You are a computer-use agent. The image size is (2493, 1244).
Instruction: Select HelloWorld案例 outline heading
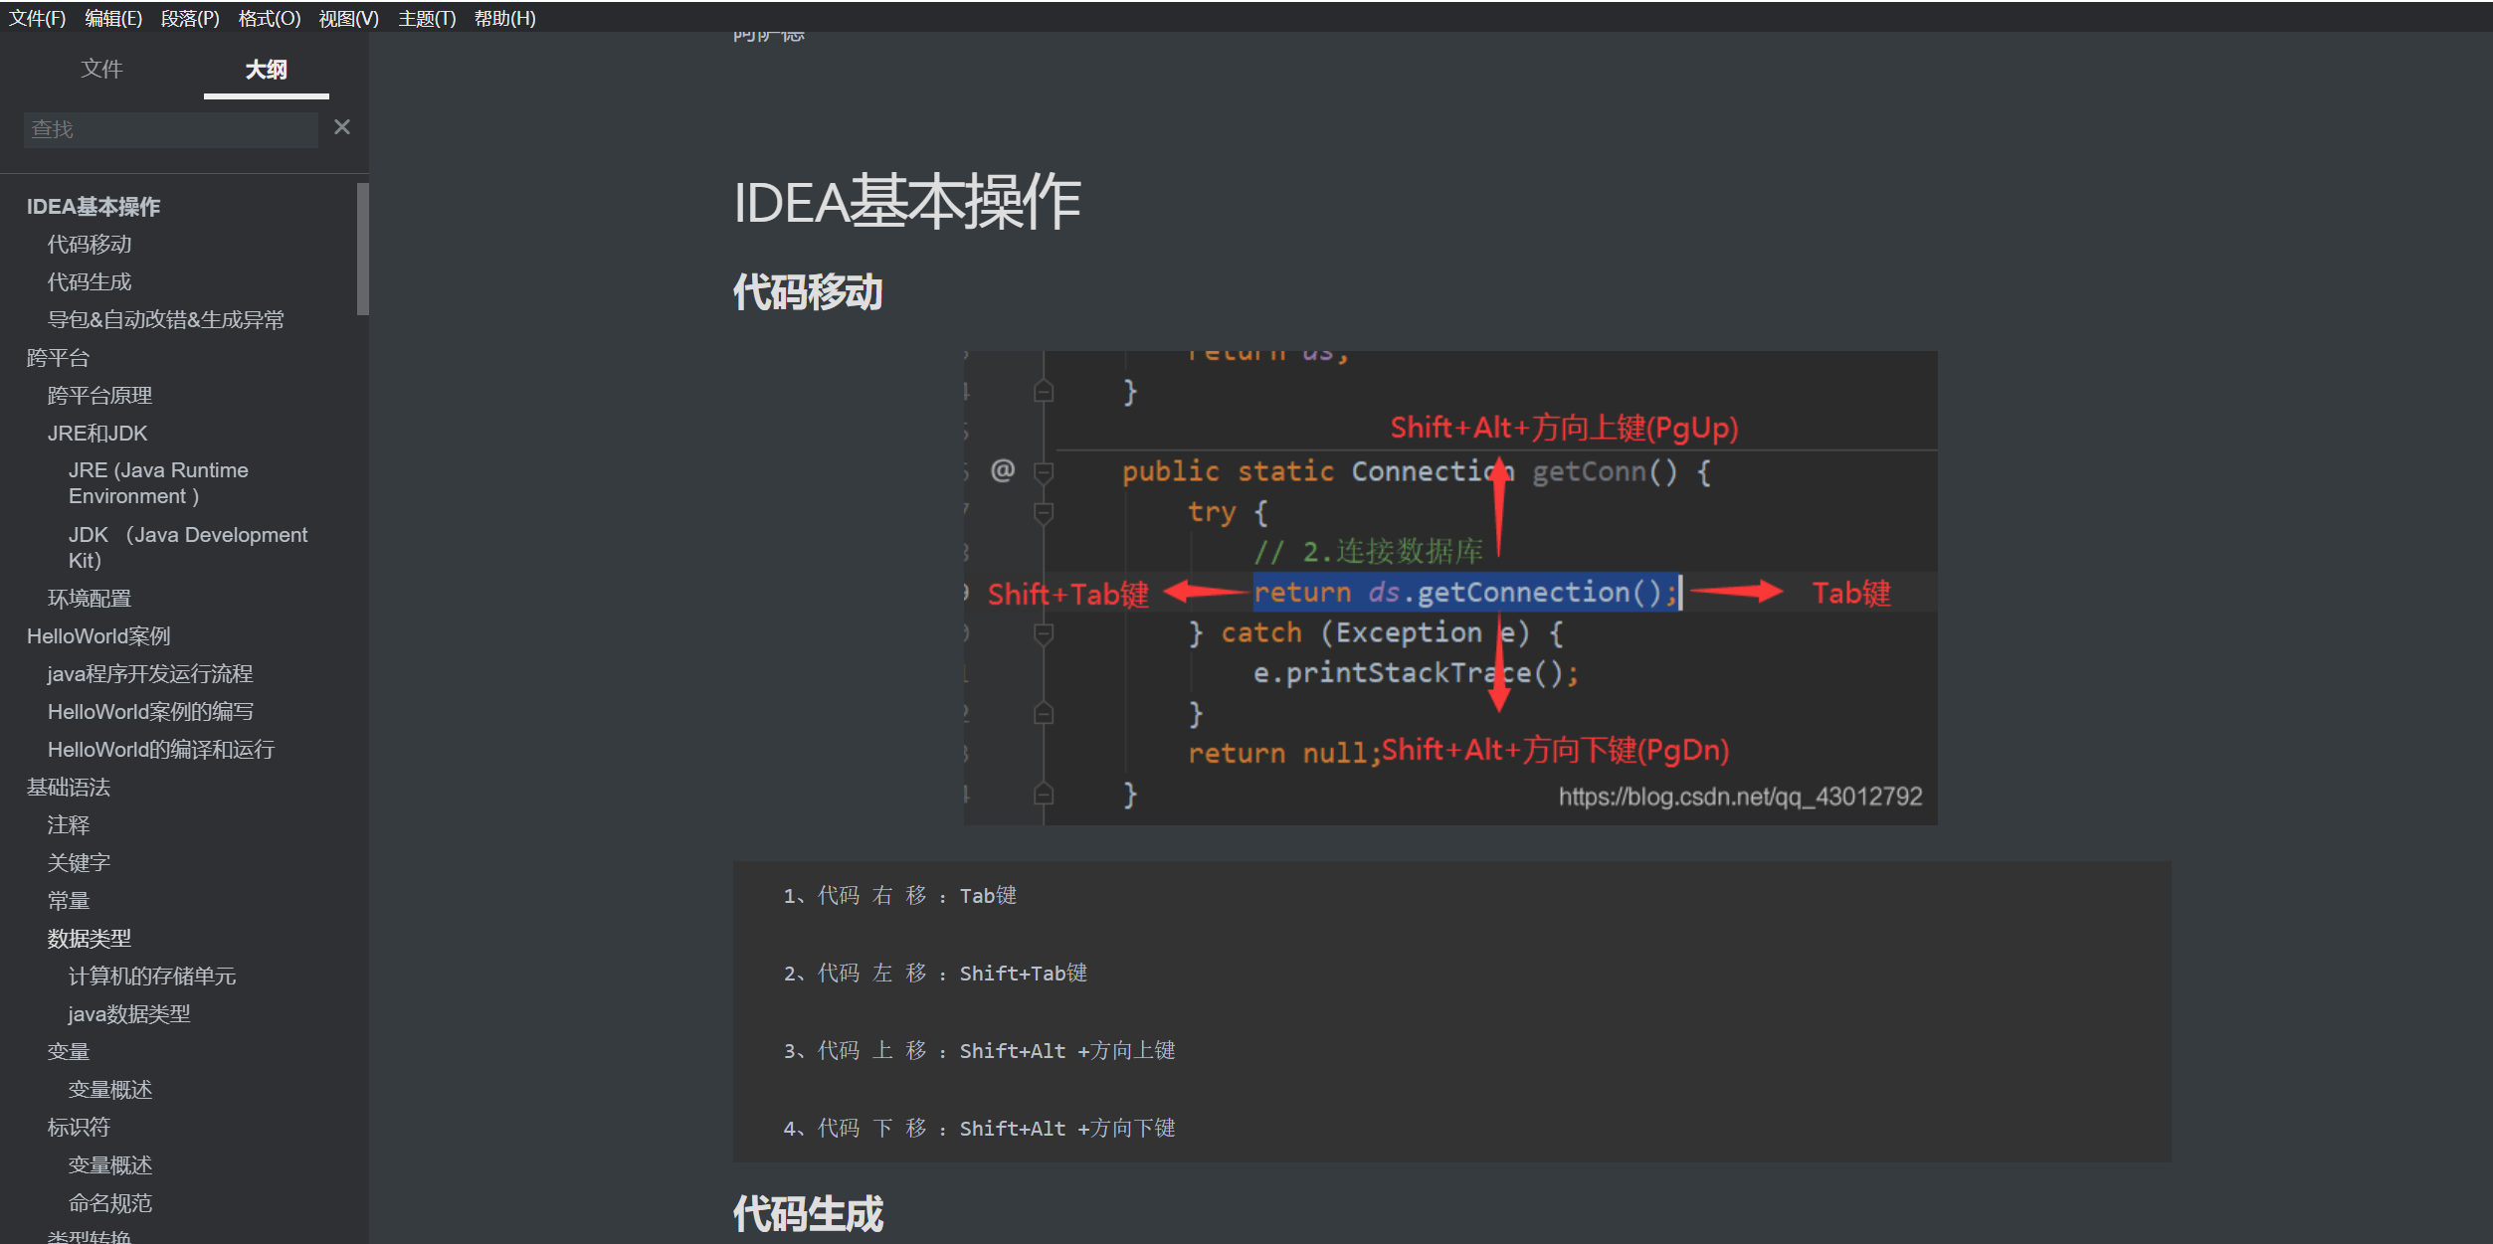98,636
